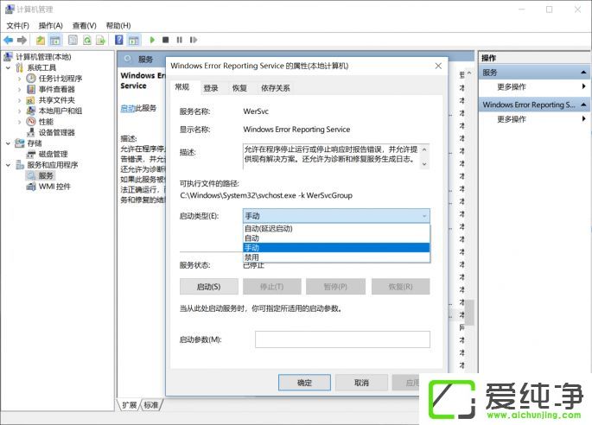Choose 自动(延迟启动) from startup type list
This screenshot has height=425, width=592.
[x=336, y=228]
